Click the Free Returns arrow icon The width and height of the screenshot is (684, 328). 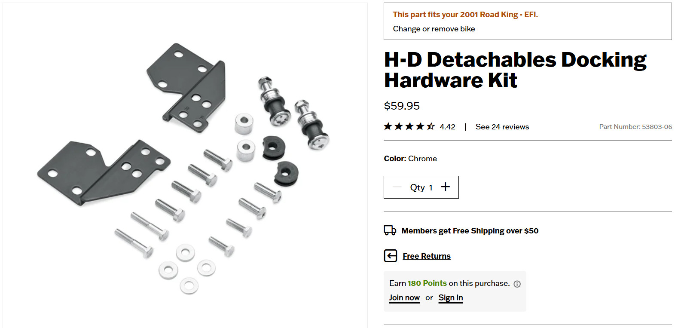[391, 256]
